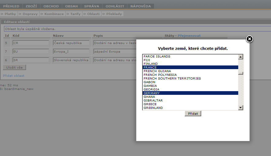Select GAMBIA in the country list
The height and width of the screenshot is (156, 271).
click(x=190, y=86)
